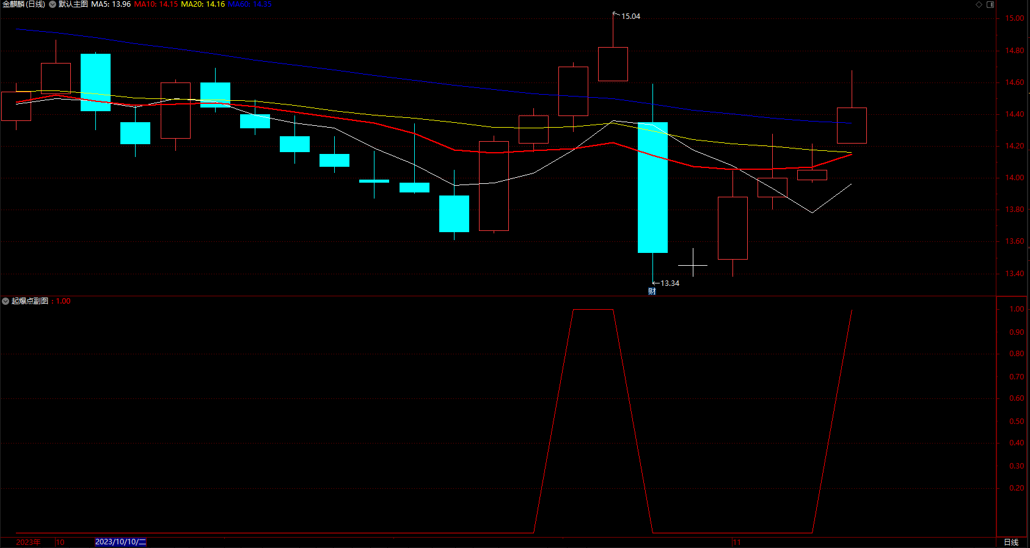Image resolution: width=1030 pixels, height=548 pixels.
Task: Open the 起爆点副图 indicator dropdown arrow
Action: pos(5,301)
